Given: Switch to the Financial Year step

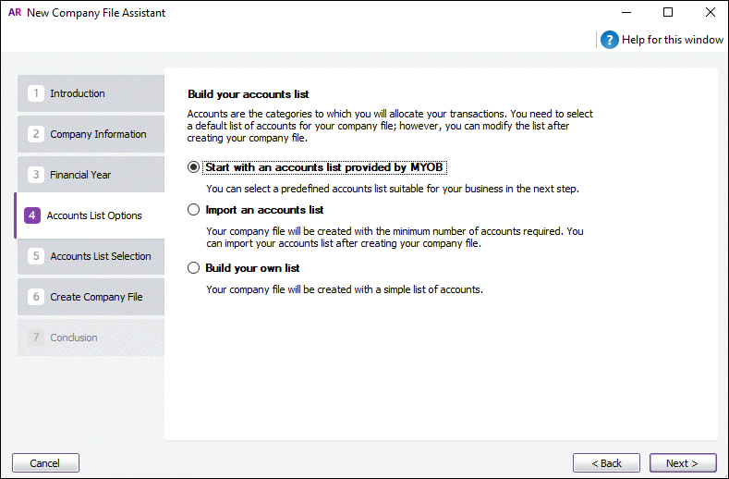Looking at the screenshot, I should pyautogui.click(x=80, y=175).
